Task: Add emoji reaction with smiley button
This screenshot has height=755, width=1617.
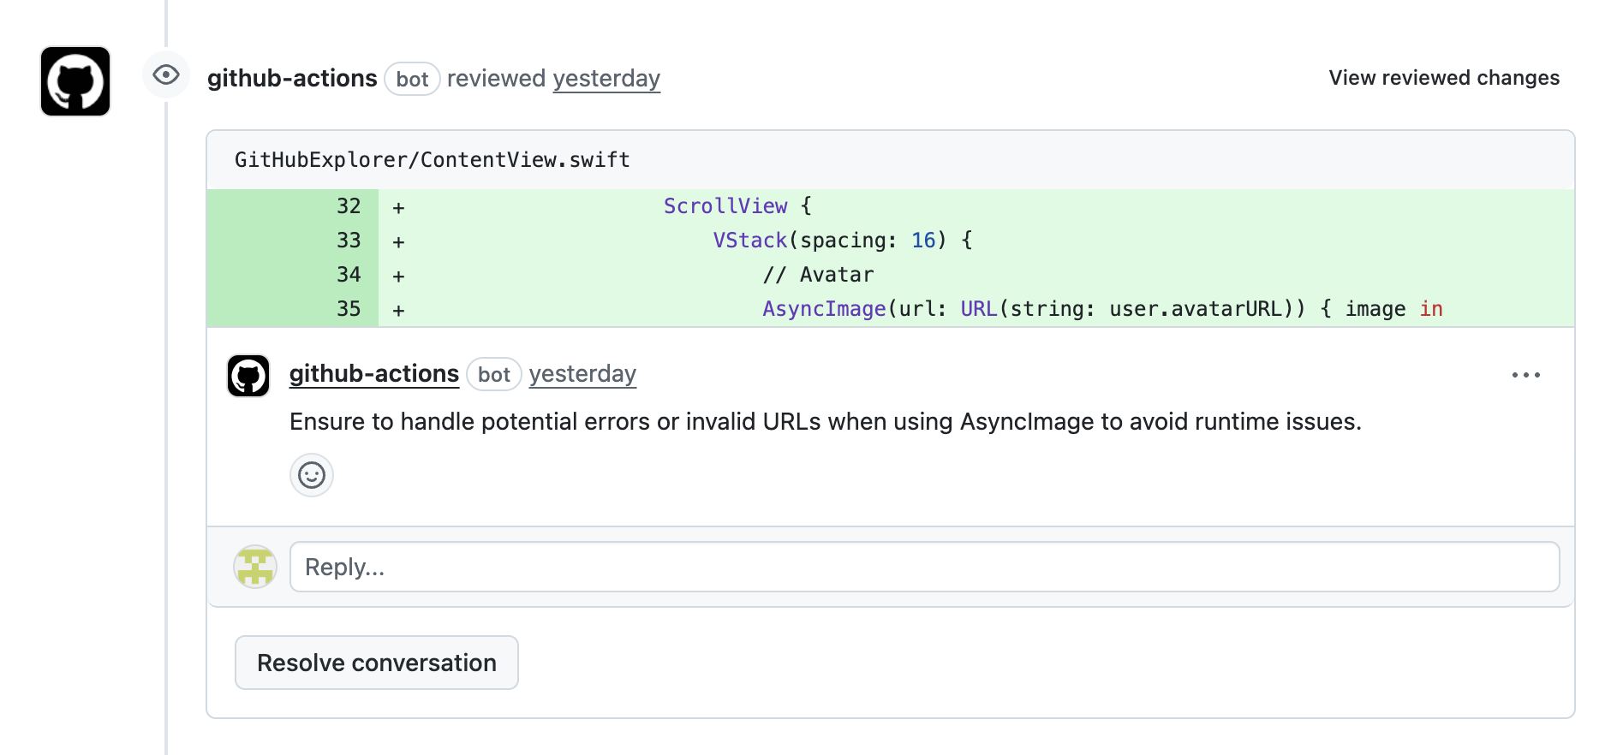Action: coord(312,475)
